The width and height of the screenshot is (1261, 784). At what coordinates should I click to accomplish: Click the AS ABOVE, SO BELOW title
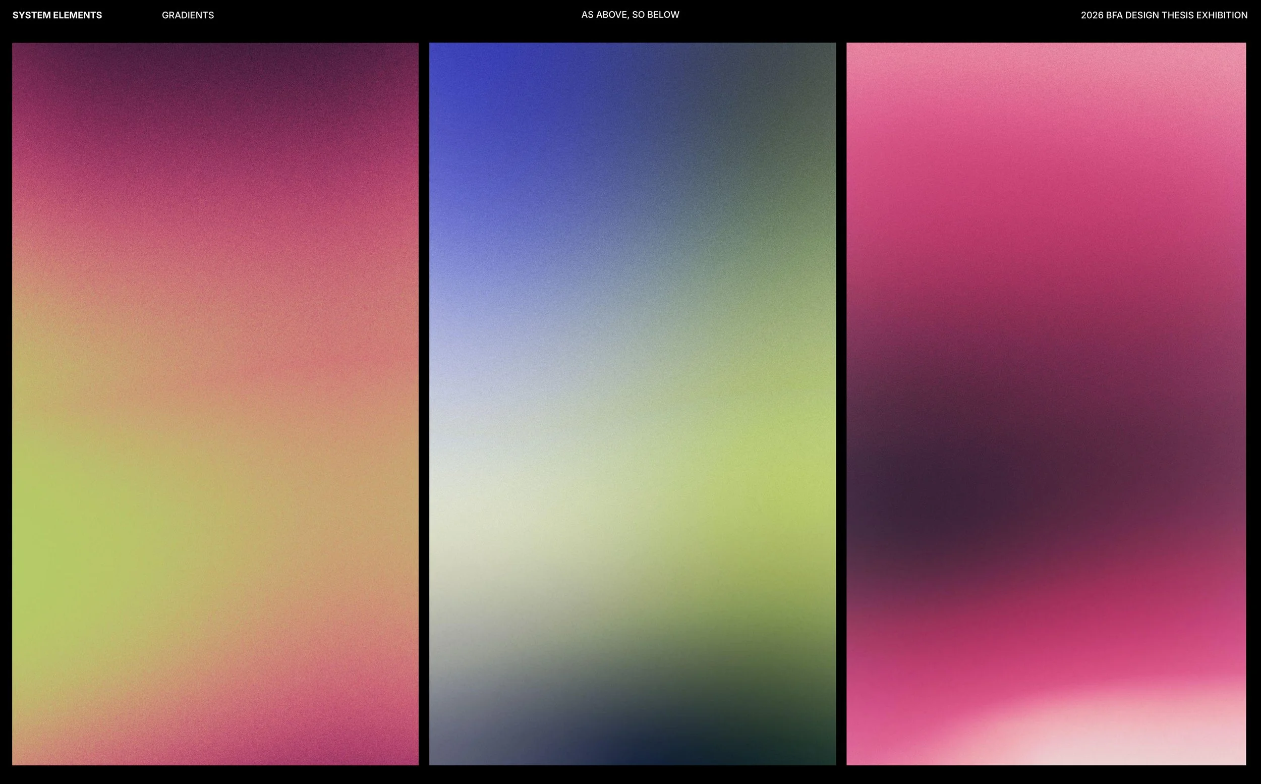[629, 15]
